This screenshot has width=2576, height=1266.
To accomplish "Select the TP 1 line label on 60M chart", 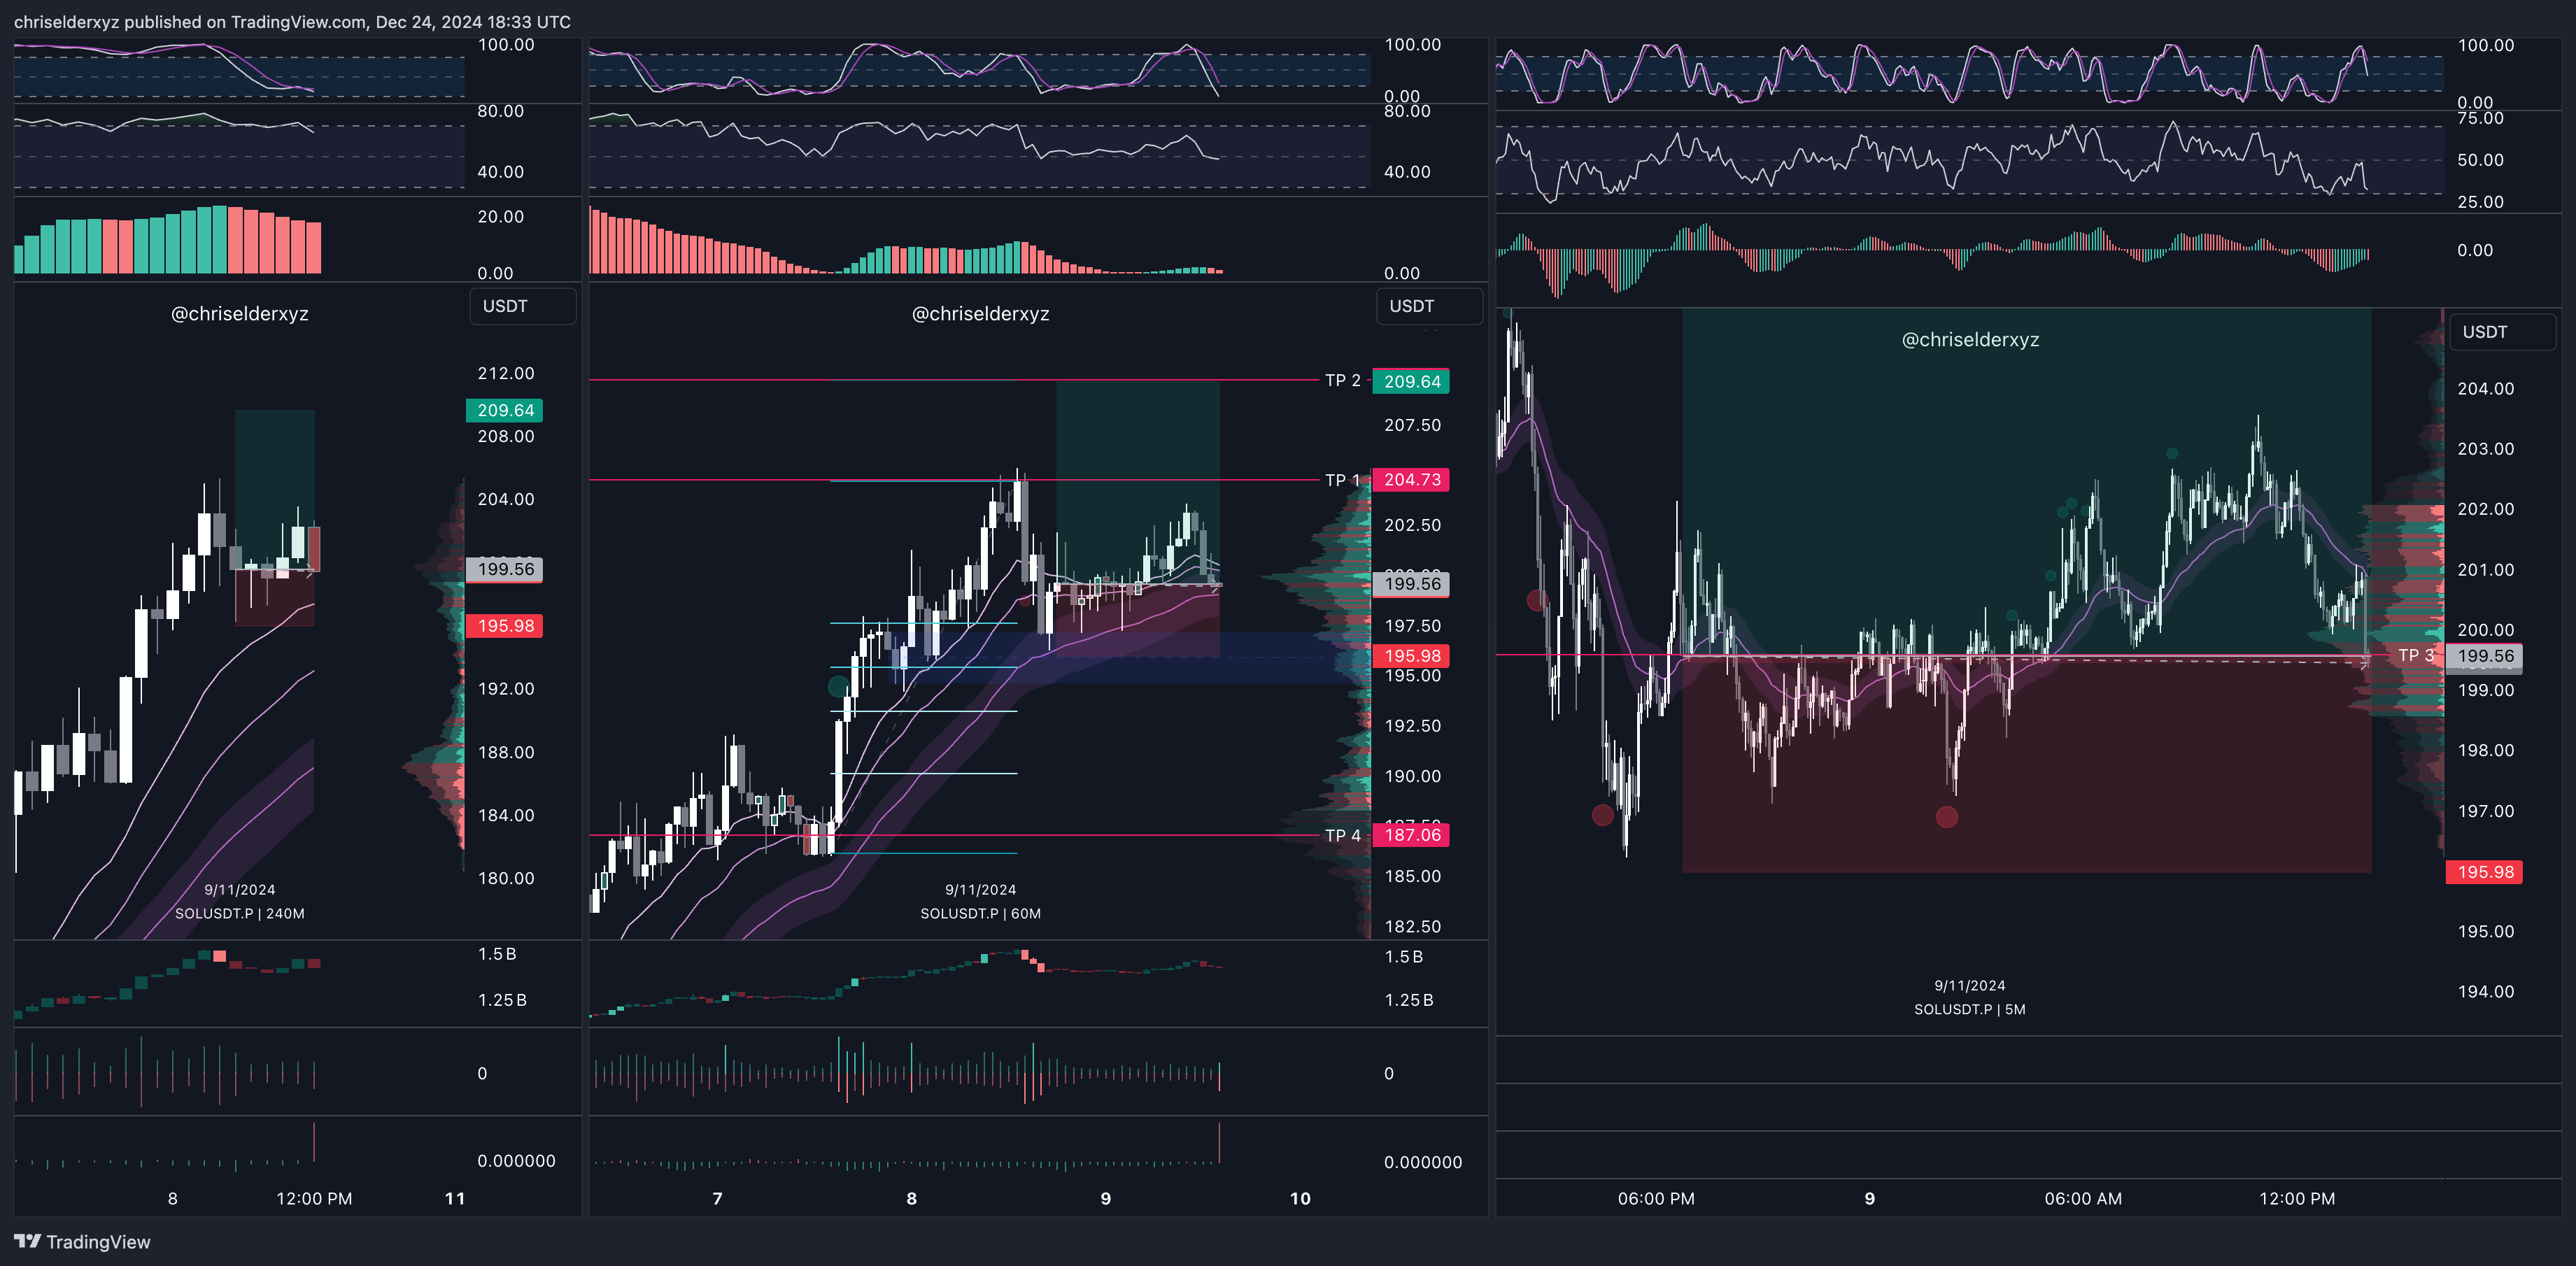I will (x=1342, y=480).
